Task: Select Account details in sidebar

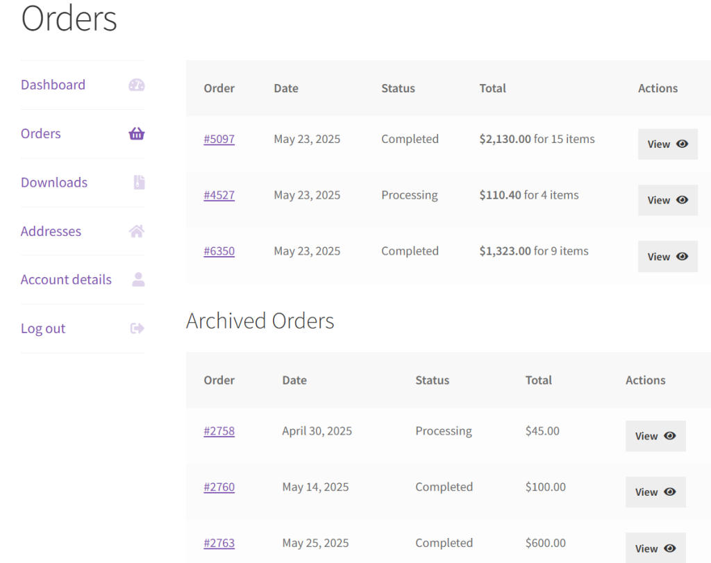Action: 66,280
